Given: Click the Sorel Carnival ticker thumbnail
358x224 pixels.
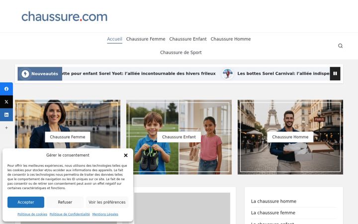Looking at the screenshot, I should (x=228, y=74).
